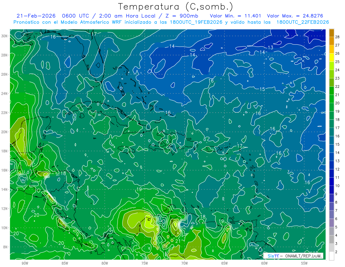Click the '24N' latitude axis label

click(x=5, y=93)
